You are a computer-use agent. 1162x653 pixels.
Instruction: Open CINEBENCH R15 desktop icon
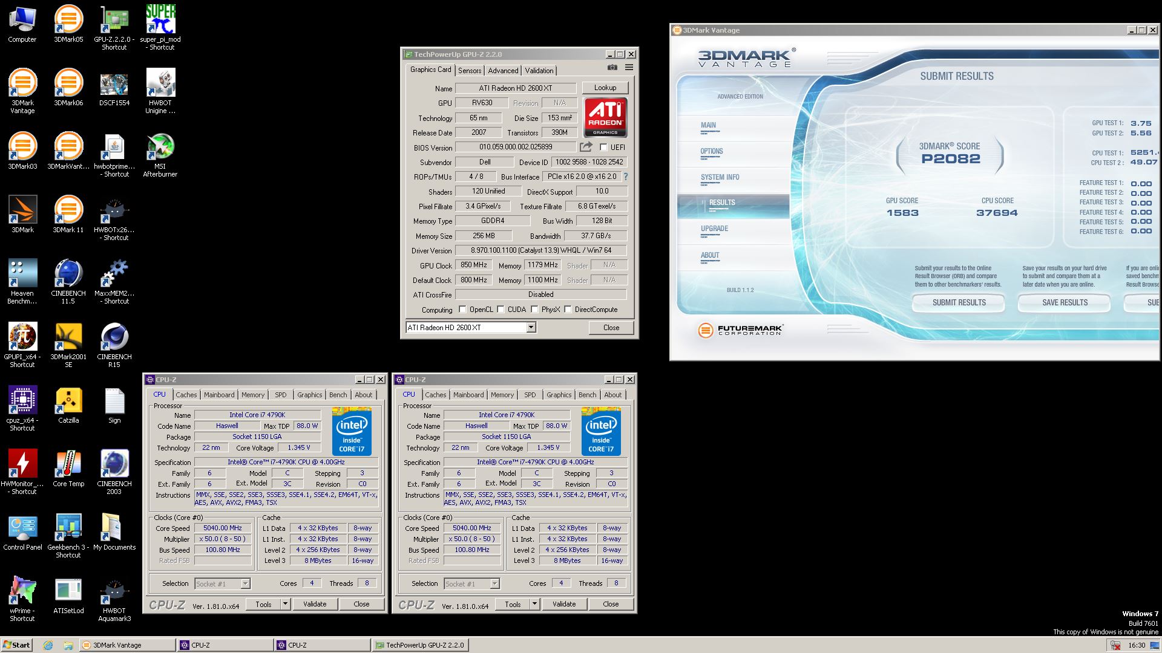coord(114,345)
